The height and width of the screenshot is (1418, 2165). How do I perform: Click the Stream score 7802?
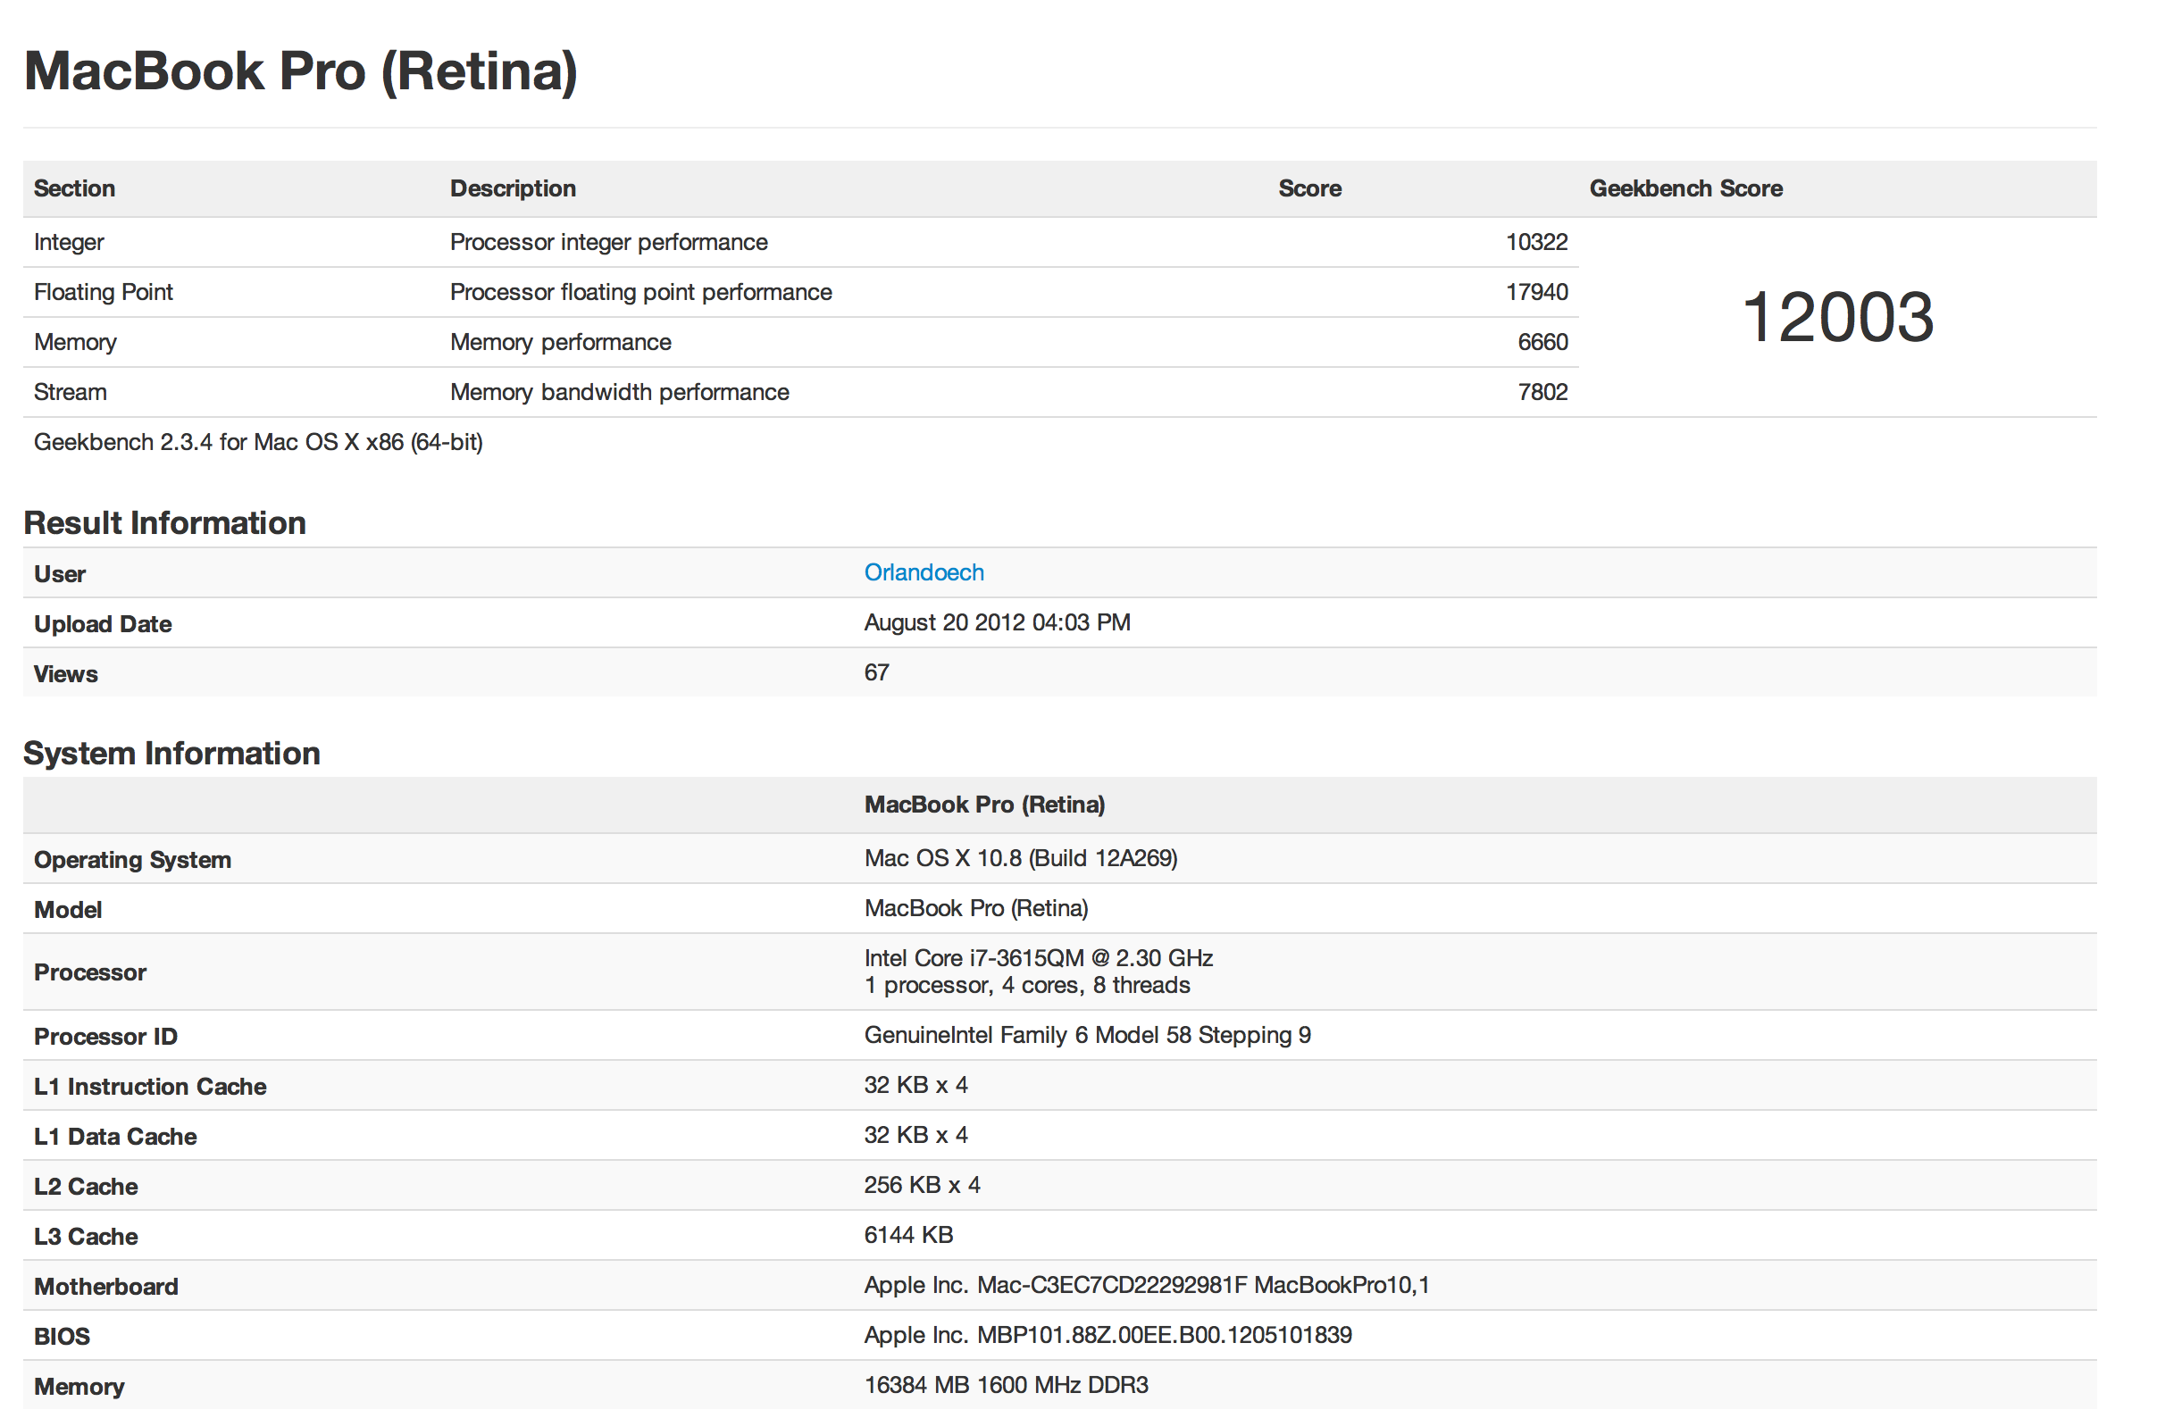point(1542,392)
